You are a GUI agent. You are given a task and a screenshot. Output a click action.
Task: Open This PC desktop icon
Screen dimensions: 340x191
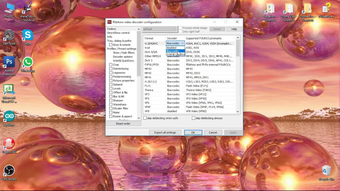click(9, 11)
